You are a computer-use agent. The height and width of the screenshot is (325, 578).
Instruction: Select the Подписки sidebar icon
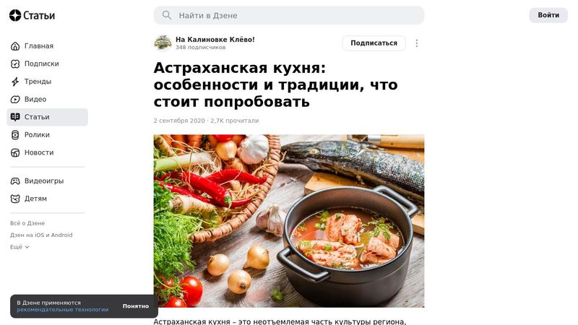click(x=15, y=64)
